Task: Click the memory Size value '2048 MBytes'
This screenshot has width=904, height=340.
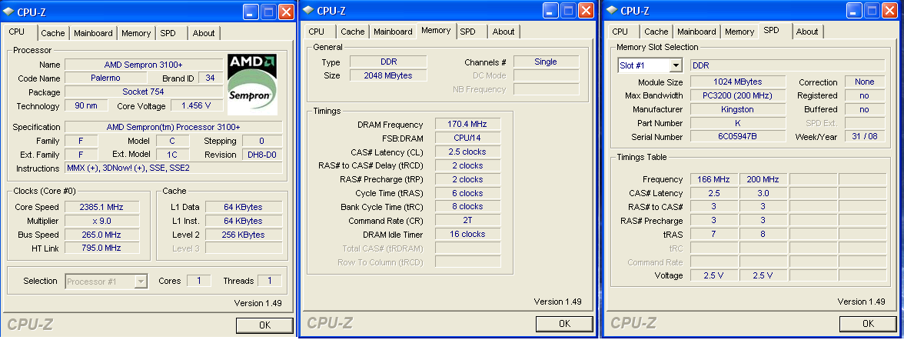Action: pyautogui.click(x=389, y=75)
